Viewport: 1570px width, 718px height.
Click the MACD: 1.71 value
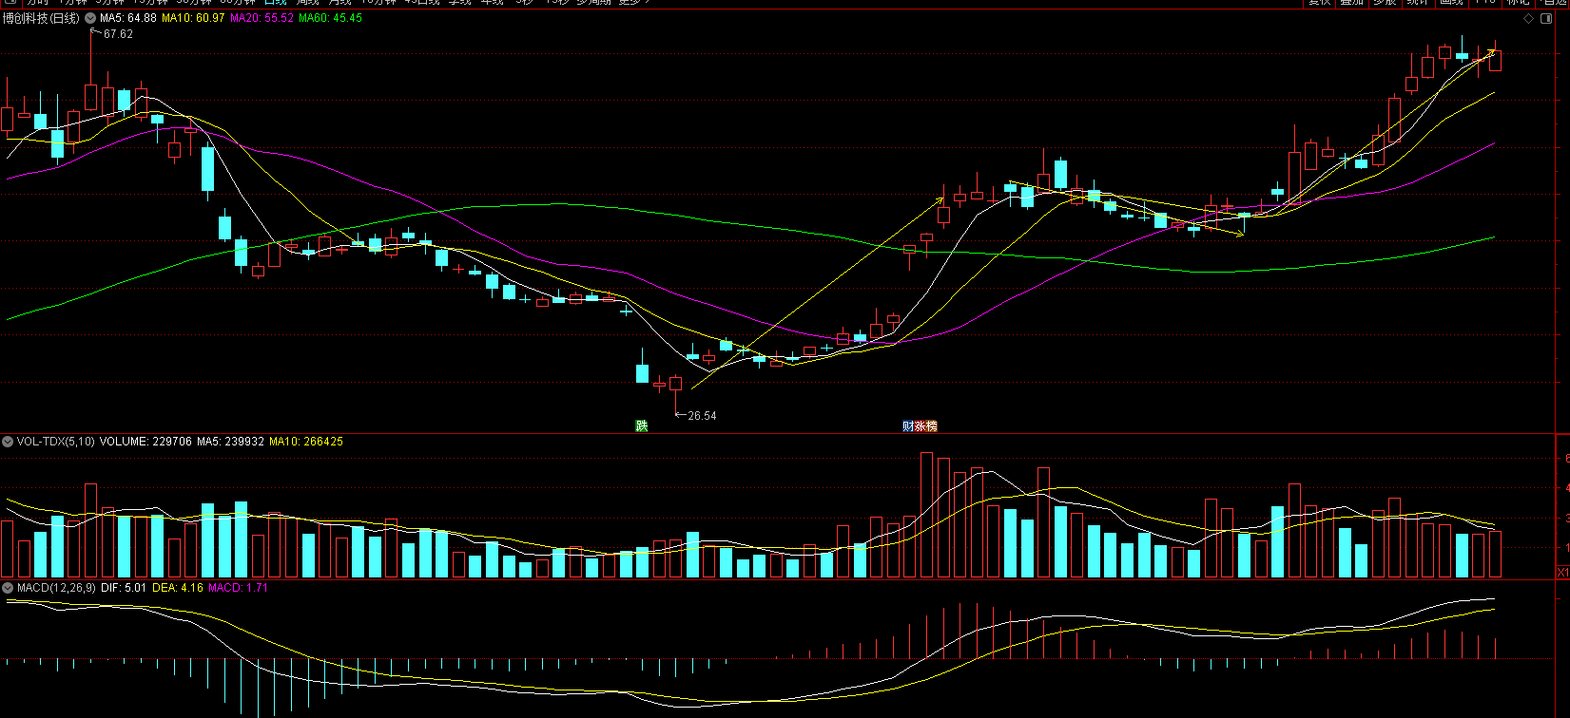[238, 588]
